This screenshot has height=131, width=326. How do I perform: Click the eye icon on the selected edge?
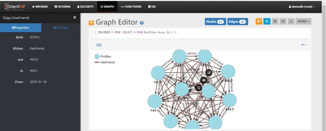204,80
